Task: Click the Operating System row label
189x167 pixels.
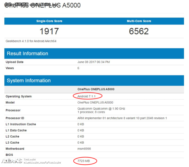Action: pyautogui.click(x=18, y=96)
